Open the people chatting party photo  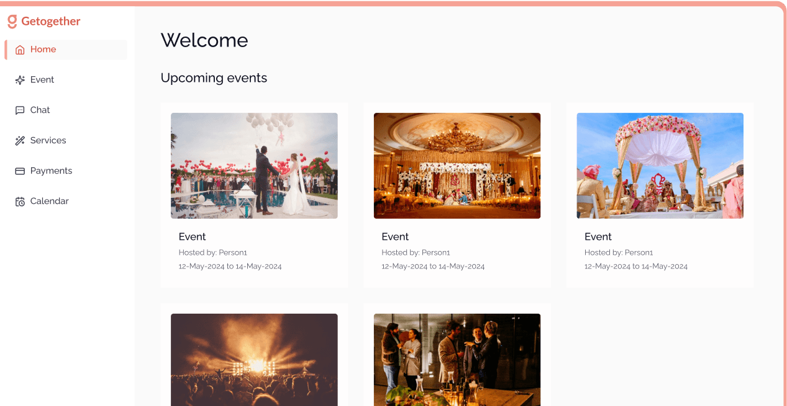tap(457, 360)
